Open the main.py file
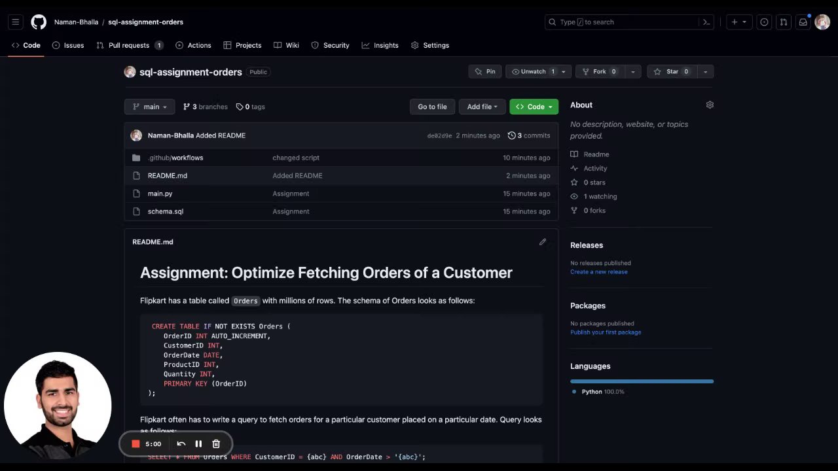The height and width of the screenshot is (471, 838). coord(160,194)
